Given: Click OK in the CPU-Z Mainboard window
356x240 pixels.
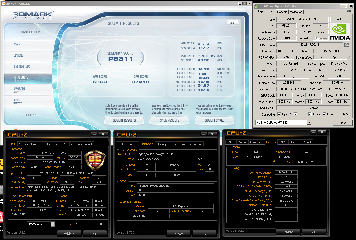Looking at the screenshot, I should (204, 234).
